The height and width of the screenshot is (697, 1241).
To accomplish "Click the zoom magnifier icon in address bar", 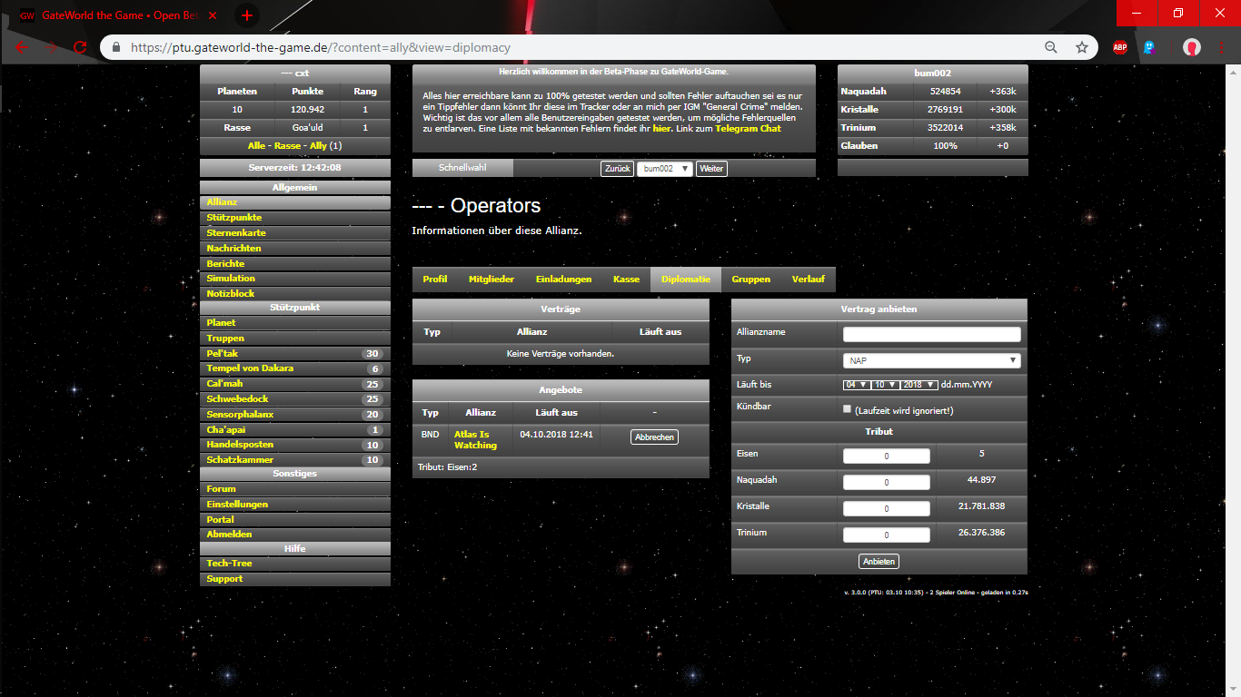I will coord(1051,47).
